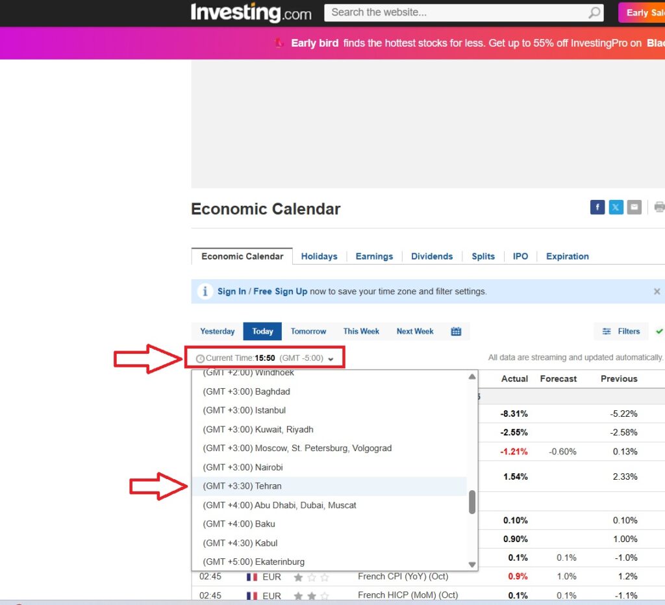Select (GMT +3:30) Tehran timezone
This screenshot has width=665, height=605.
242,486
